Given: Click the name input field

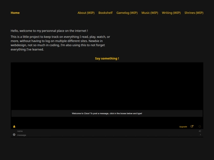Looking at the screenshot, I should click(x=107, y=131).
